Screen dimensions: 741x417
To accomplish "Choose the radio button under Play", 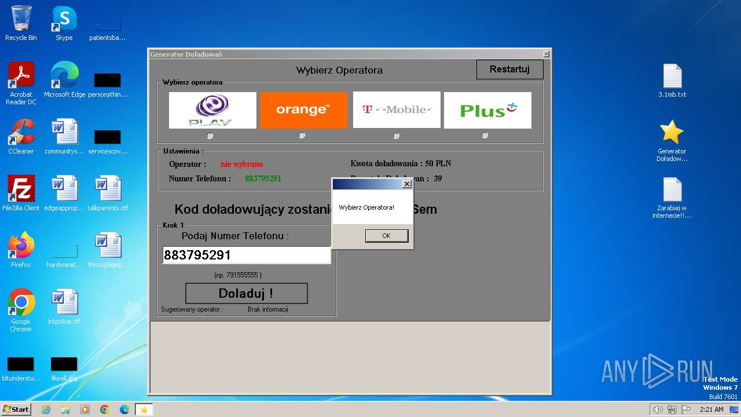I will (x=210, y=136).
